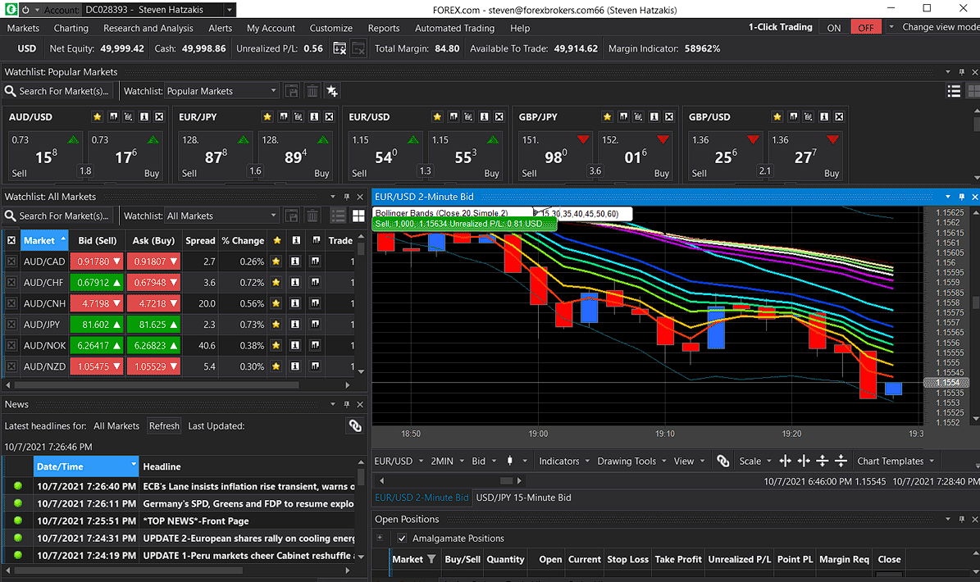Click the Refresh button in News

(x=164, y=426)
